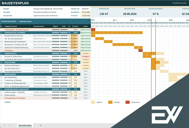Select the Mauerwerk / Rohbau EG–OG task cell
This screenshot has width=189, height=128.
(x=16, y=45)
